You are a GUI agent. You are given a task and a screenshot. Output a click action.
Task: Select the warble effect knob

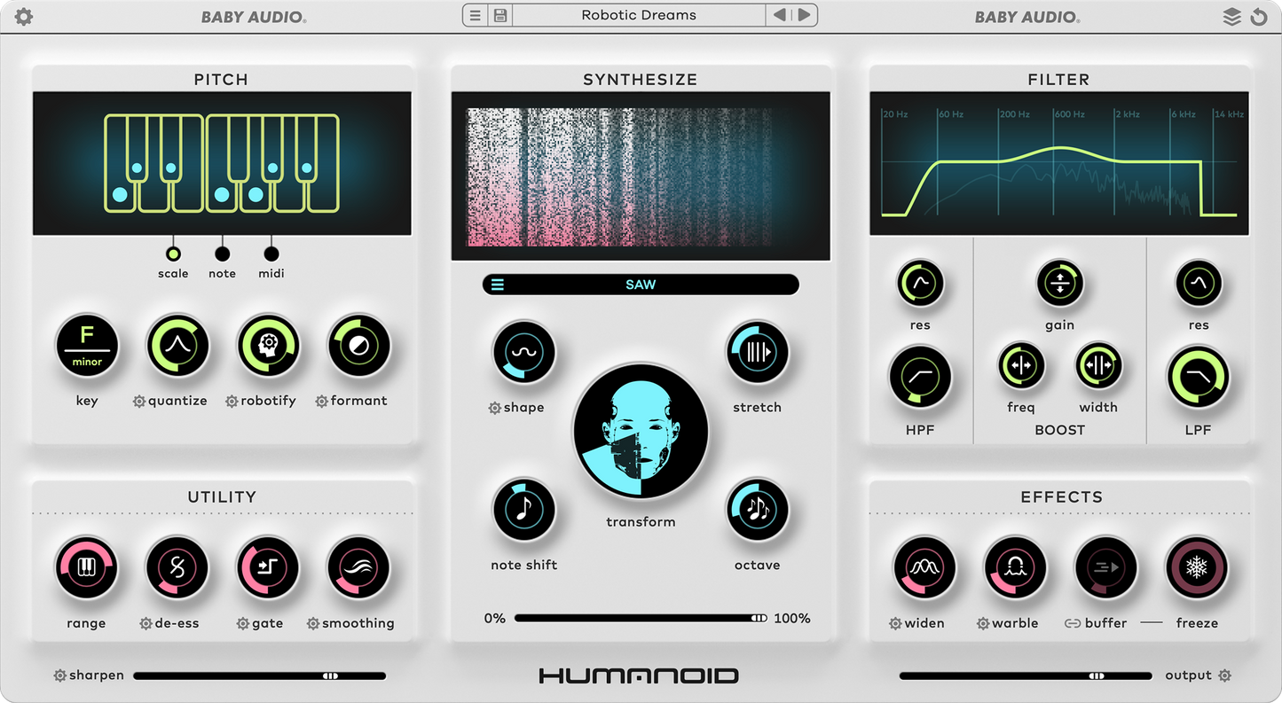[x=1014, y=568]
